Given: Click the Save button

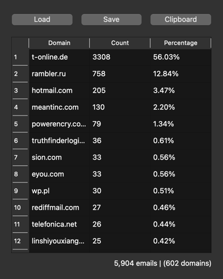Looking at the screenshot, I should coord(111,20).
